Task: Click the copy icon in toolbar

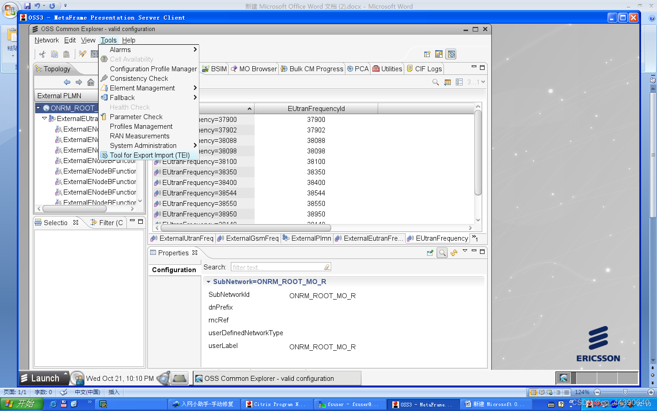Action: coord(54,54)
